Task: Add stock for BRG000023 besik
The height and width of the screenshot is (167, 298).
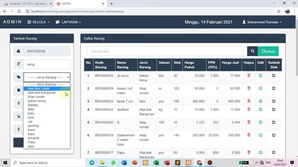Action: pos(274,101)
